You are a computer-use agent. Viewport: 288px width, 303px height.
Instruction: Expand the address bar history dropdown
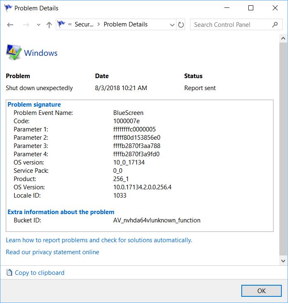click(172, 25)
